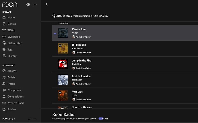The image size is (198, 123).
Task: Open the listening History
Action: click(12, 56)
